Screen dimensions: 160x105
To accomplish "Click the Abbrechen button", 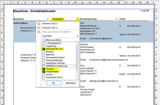I will point(71,83).
